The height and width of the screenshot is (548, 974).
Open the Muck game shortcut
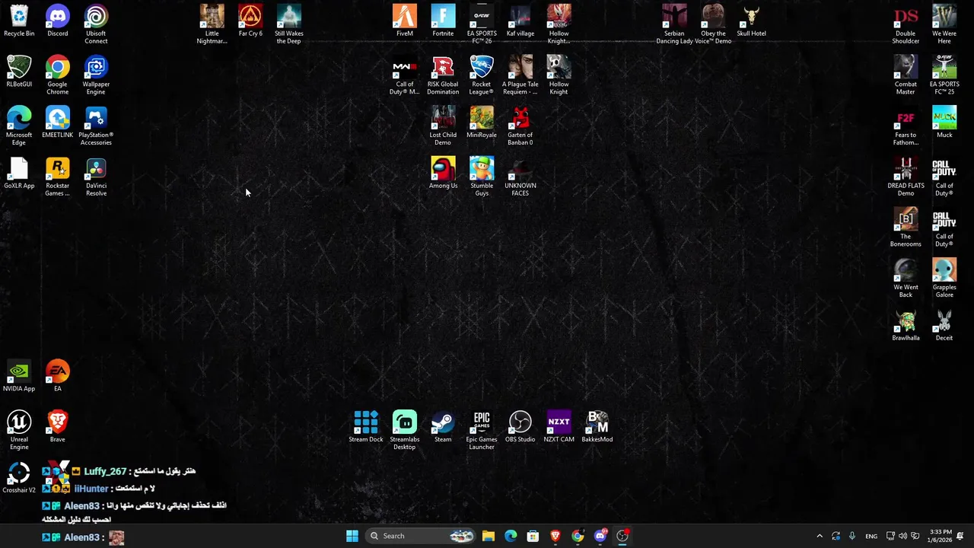point(944,123)
